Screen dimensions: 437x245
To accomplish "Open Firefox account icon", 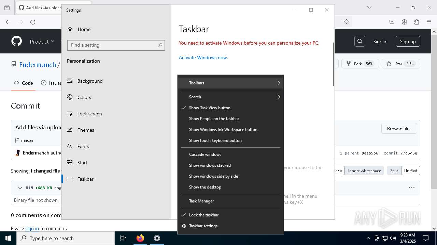I will (404, 22).
